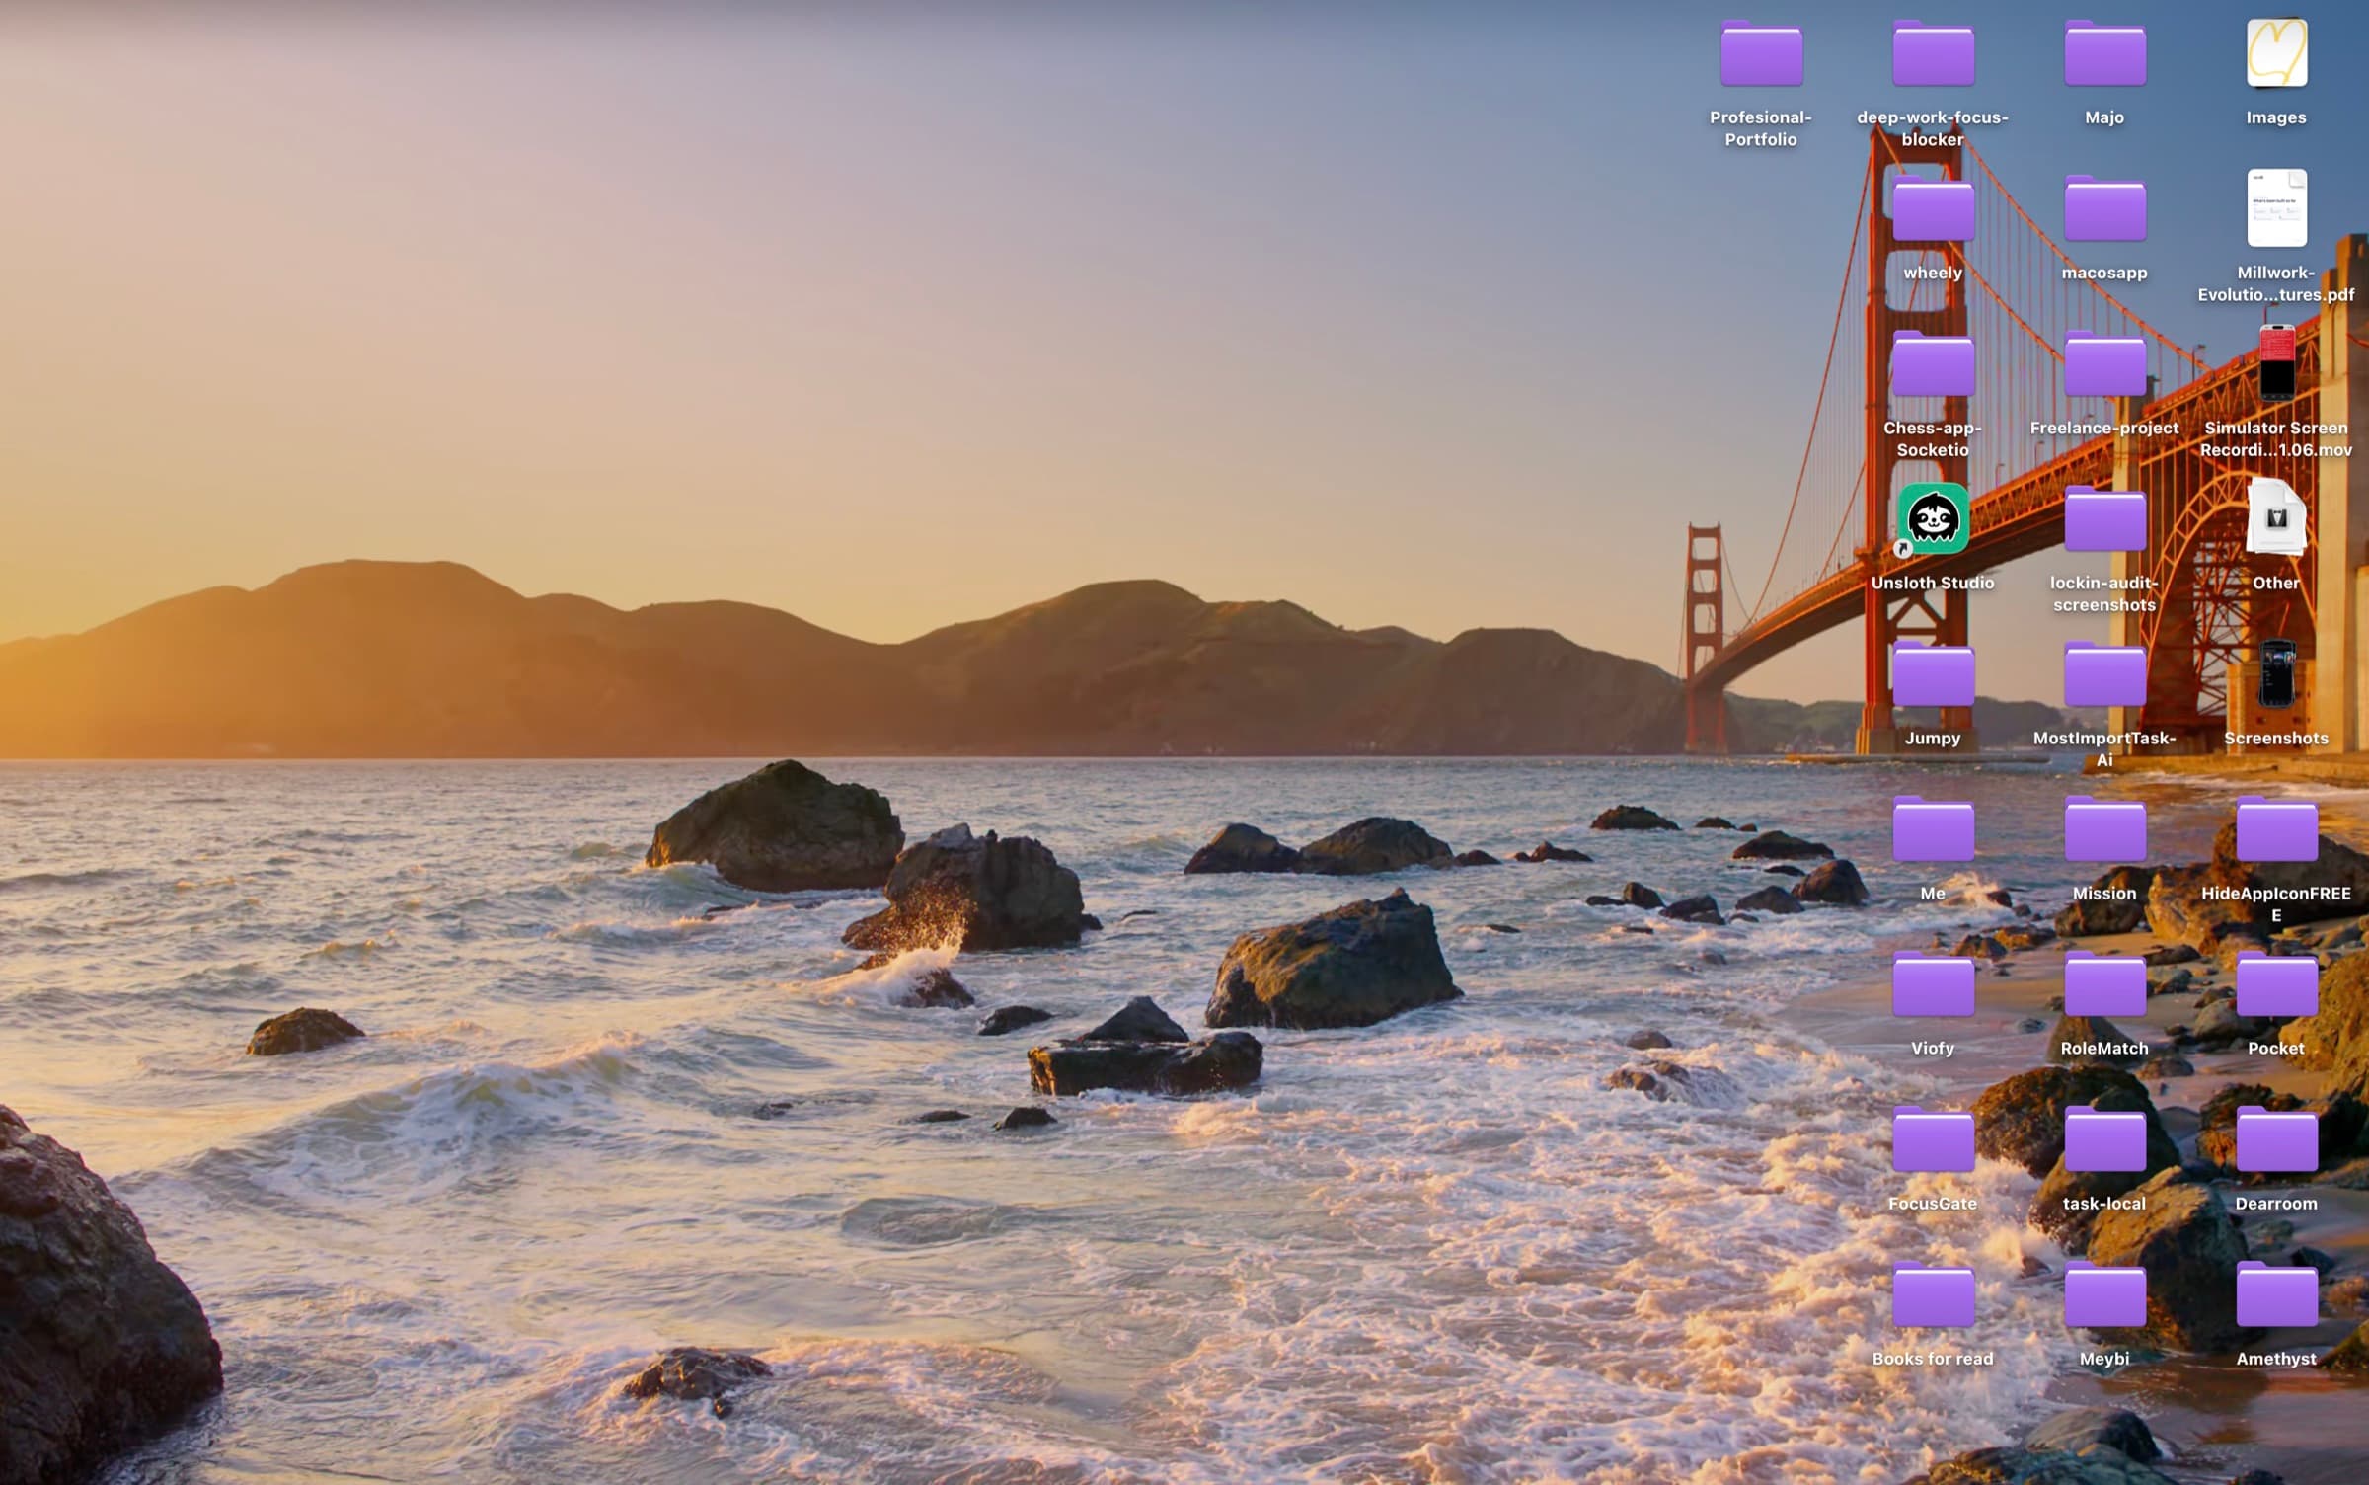Select the RoleMatch folder
The width and height of the screenshot is (2369, 1485).
(x=2104, y=984)
